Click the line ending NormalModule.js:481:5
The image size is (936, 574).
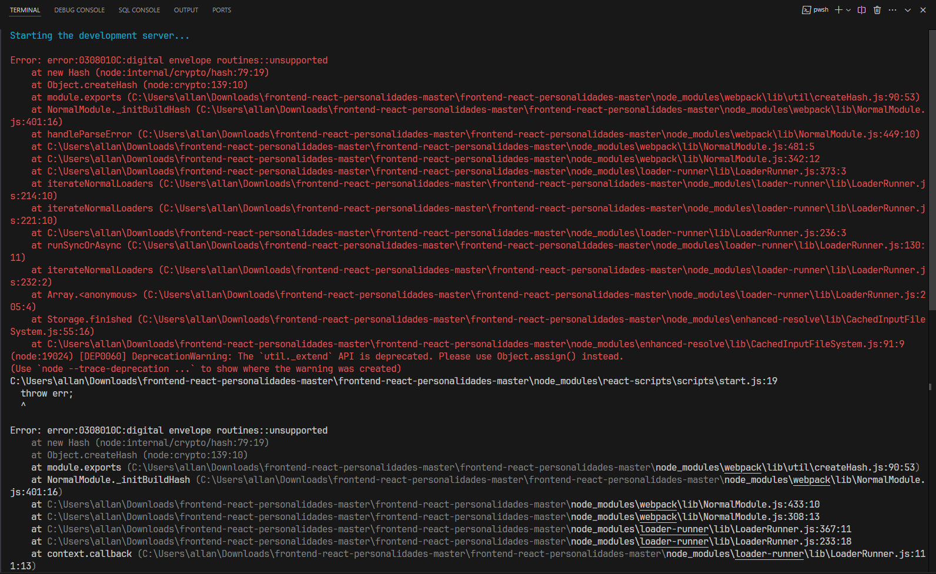423,147
